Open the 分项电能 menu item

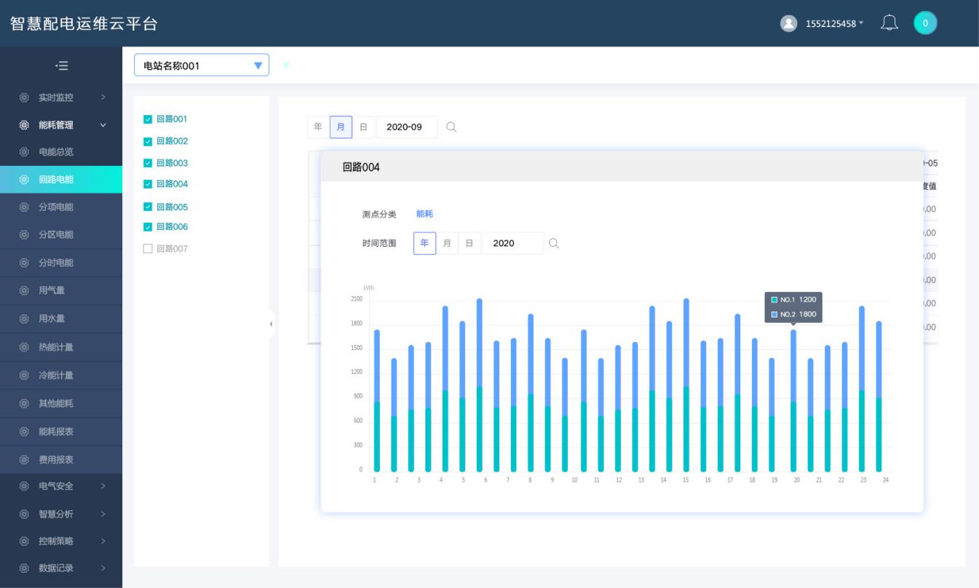coord(61,207)
